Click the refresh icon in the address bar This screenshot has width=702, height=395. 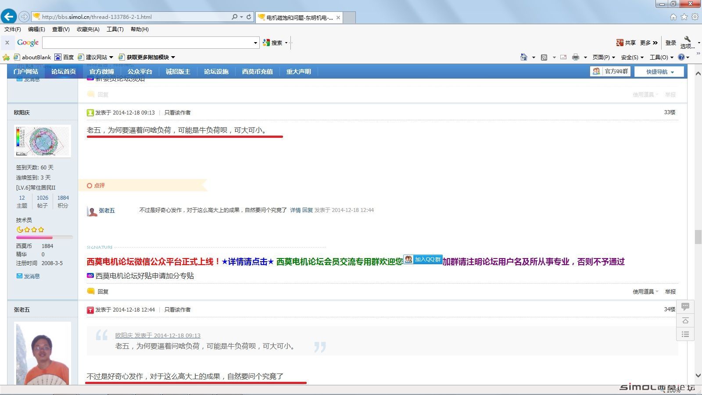pyautogui.click(x=249, y=17)
